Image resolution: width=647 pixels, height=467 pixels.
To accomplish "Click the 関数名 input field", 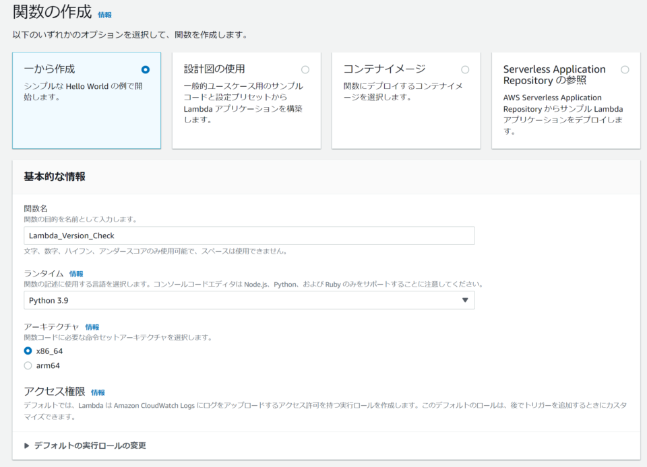I will [x=249, y=236].
